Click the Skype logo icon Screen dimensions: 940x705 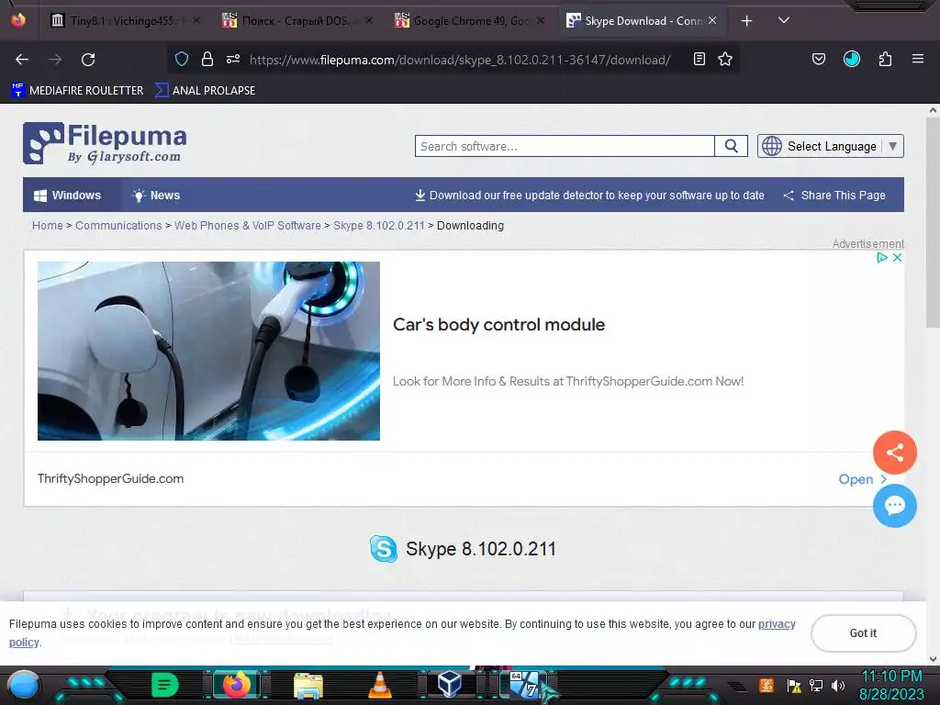click(384, 549)
